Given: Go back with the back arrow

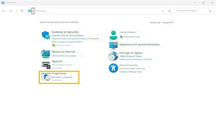Looking at the screenshot, I should (x=4, y=11).
